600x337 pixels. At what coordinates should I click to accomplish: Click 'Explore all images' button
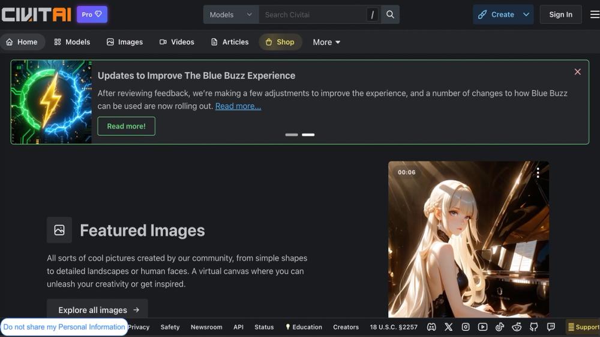(97, 309)
